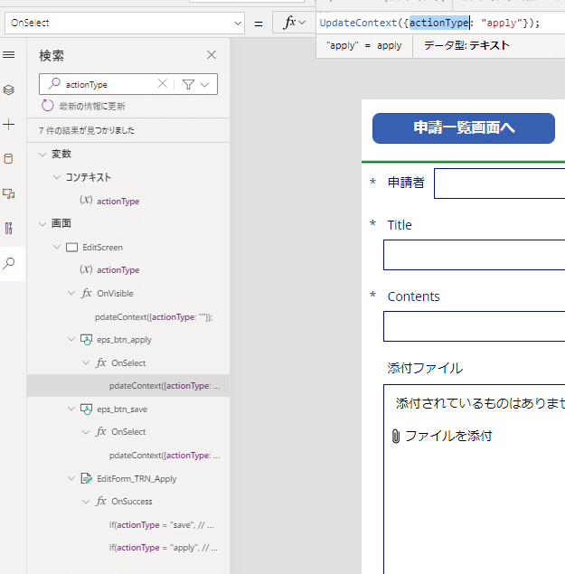This screenshot has height=574, width=565.
Task: Click the fx icon beside OnSuccess
Action: pos(101,501)
